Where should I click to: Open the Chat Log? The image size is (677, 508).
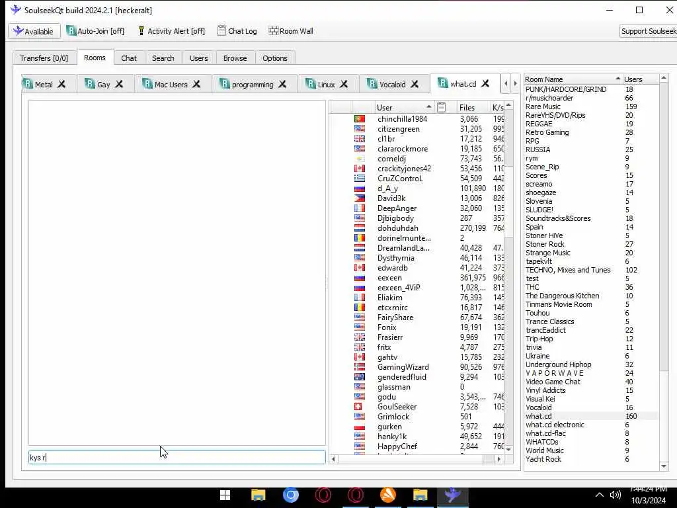tap(237, 31)
